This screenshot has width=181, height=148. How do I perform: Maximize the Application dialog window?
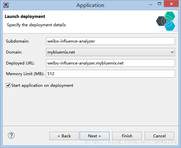(x=159, y=4)
